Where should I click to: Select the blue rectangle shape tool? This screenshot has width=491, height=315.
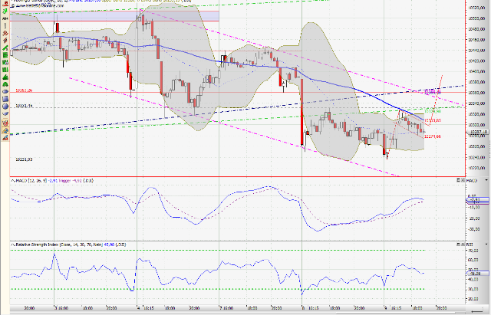(5, 99)
